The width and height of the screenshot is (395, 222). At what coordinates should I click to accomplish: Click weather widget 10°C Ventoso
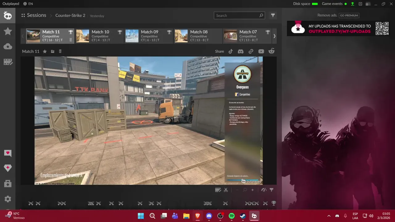pos(15,216)
